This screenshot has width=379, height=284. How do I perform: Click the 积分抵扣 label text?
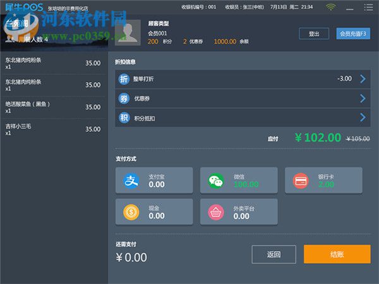tap(144, 119)
